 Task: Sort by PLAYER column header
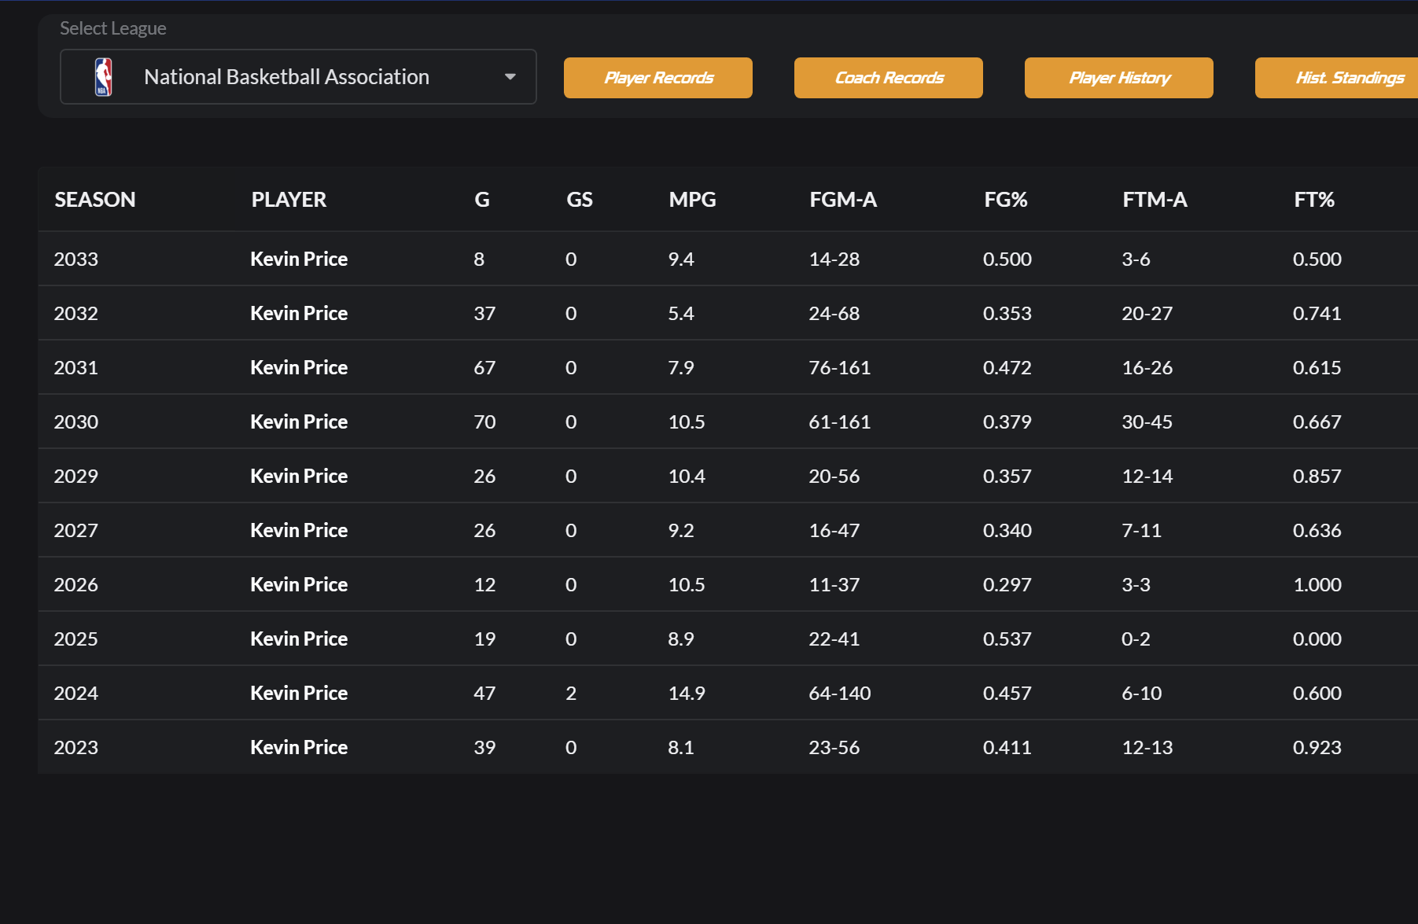(289, 200)
